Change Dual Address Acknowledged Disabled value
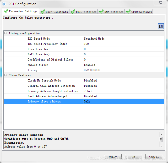168x163 pixels. pyautogui.click(x=124, y=96)
